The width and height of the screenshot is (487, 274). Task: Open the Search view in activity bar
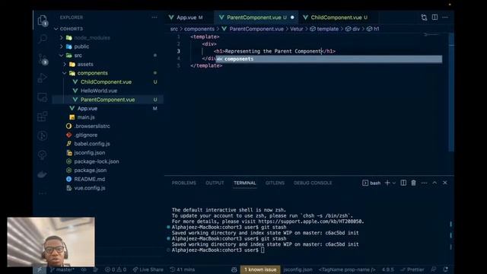tap(43, 39)
